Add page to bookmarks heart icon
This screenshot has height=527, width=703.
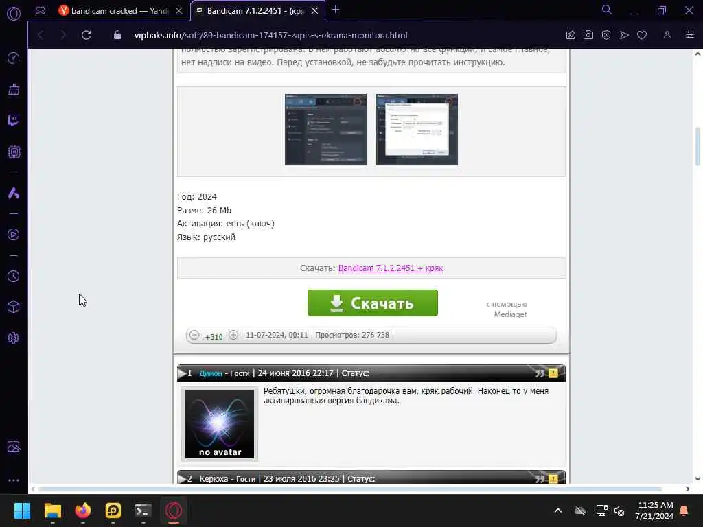click(642, 35)
